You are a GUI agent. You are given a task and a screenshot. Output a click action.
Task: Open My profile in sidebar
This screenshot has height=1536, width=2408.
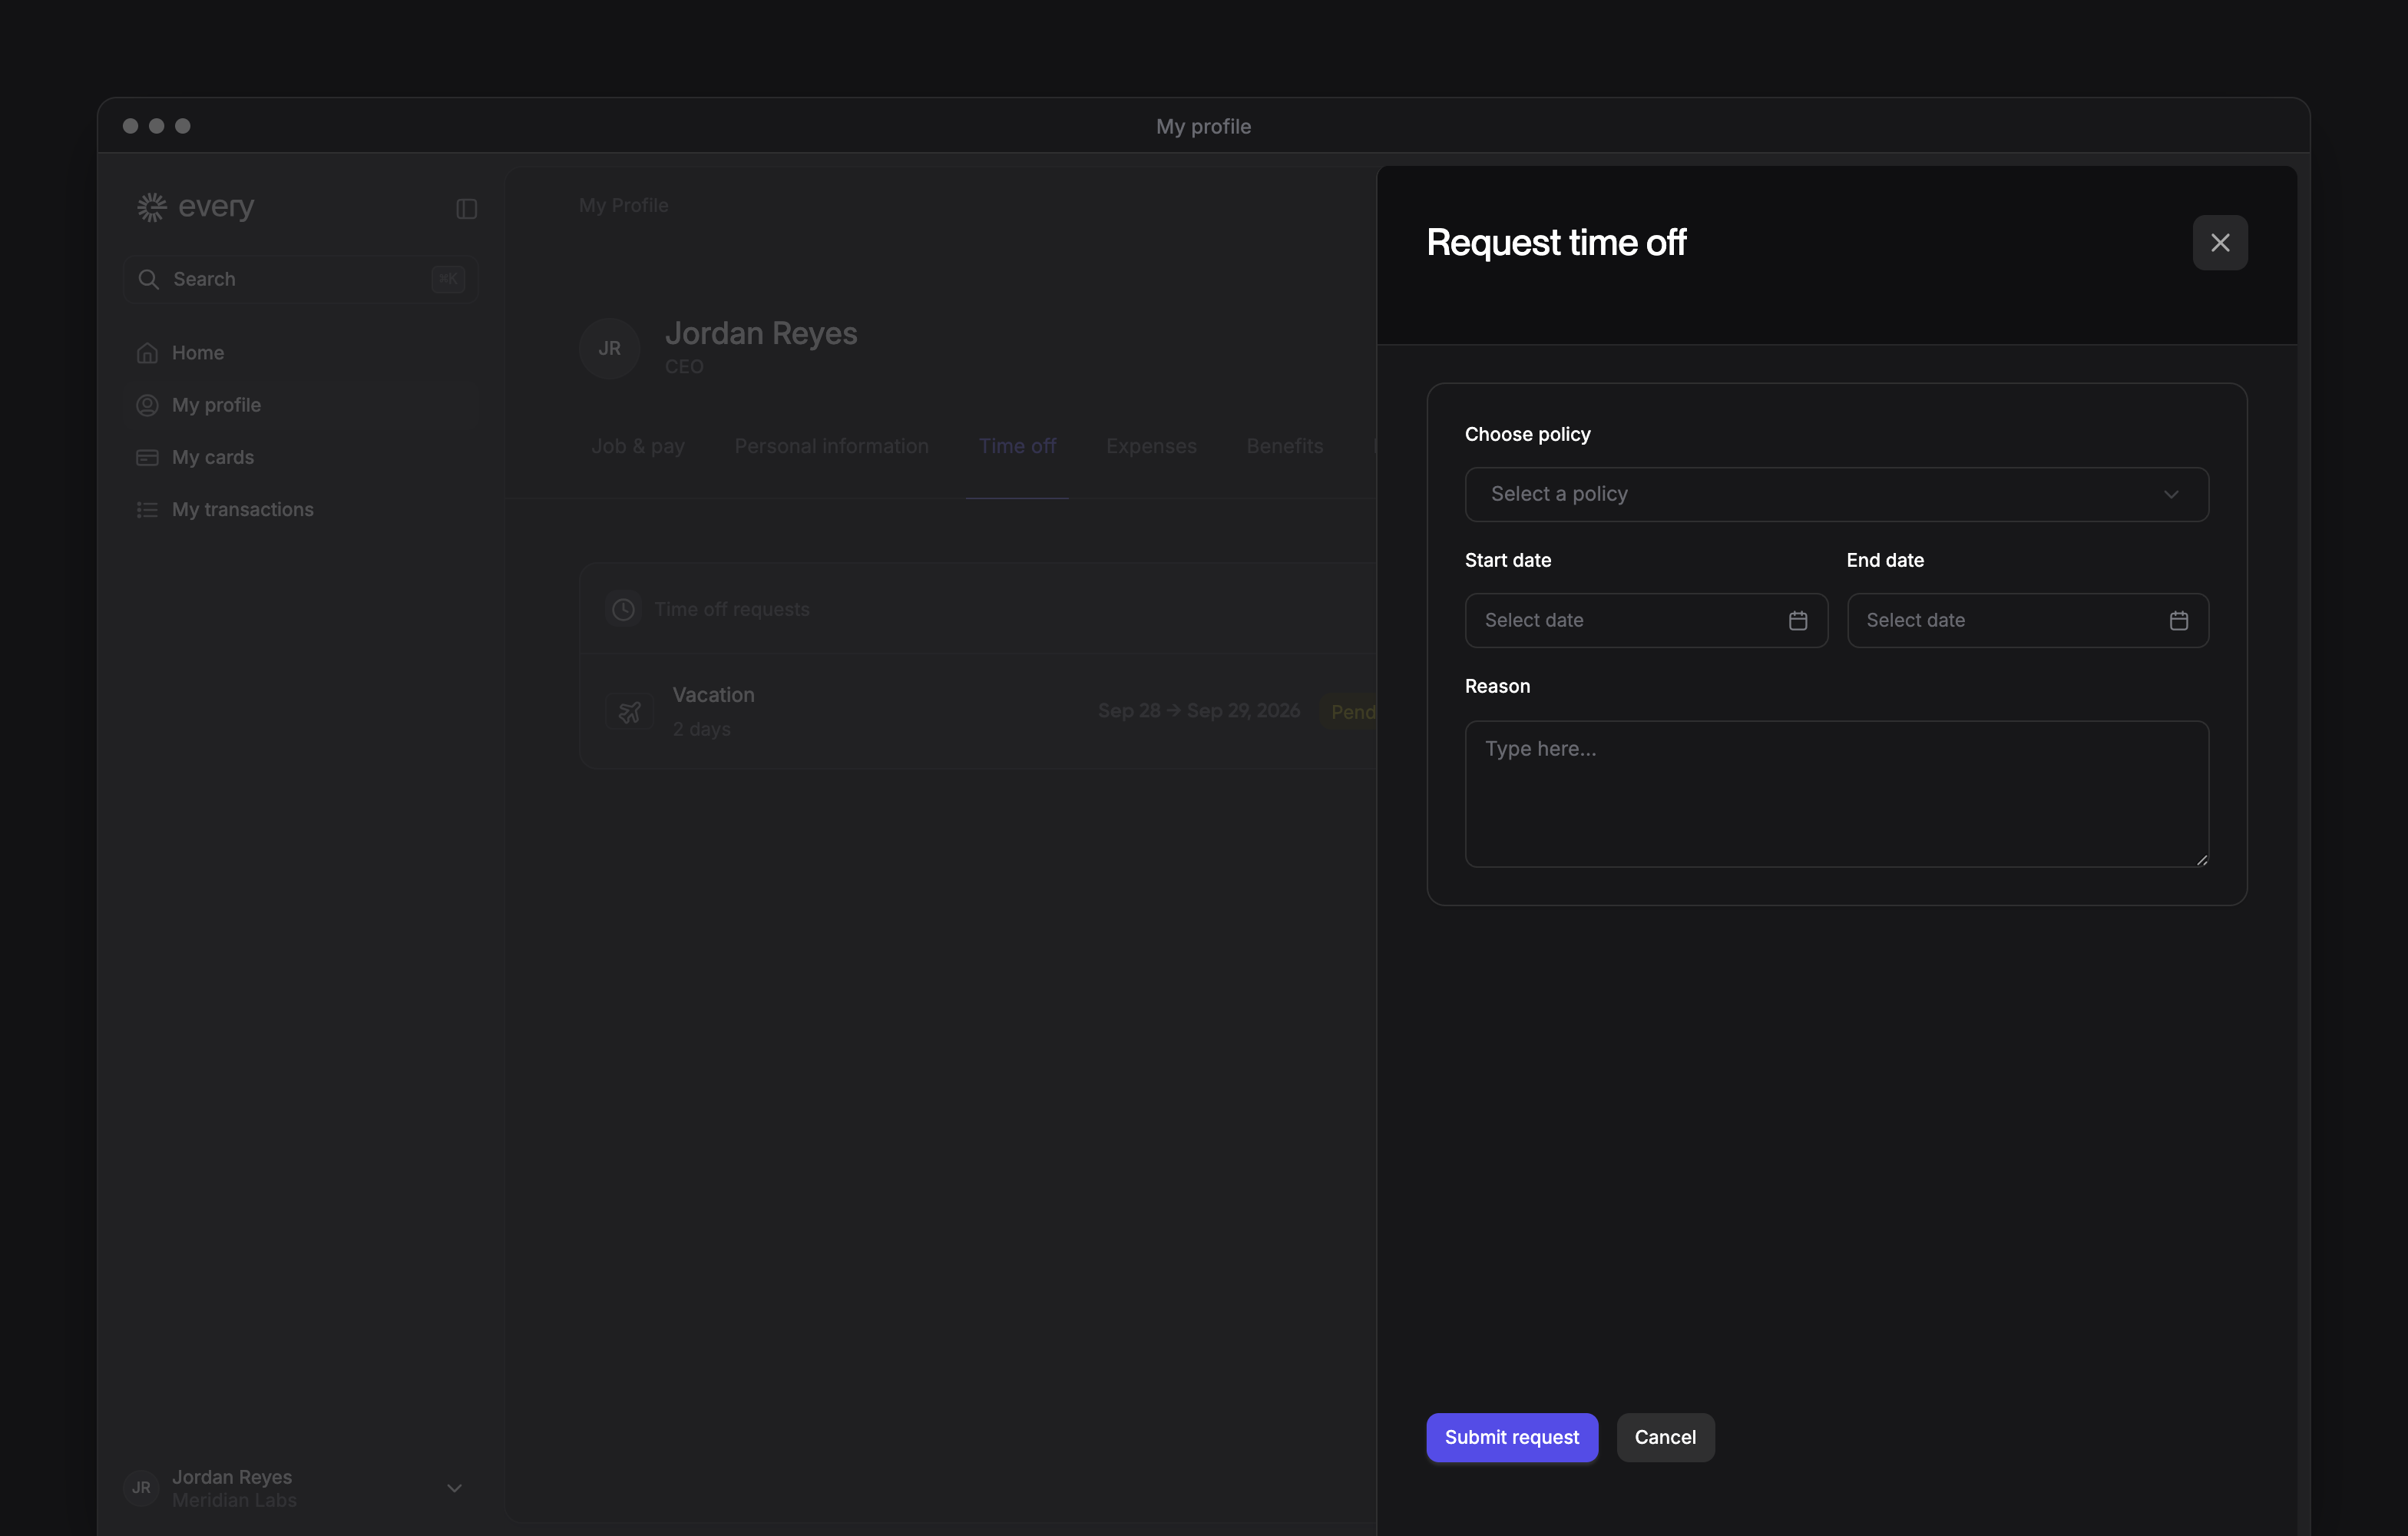tap(300, 404)
